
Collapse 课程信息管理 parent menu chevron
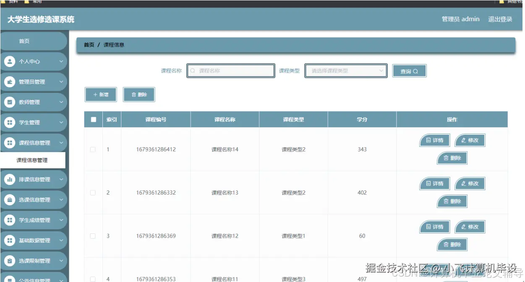(x=61, y=143)
